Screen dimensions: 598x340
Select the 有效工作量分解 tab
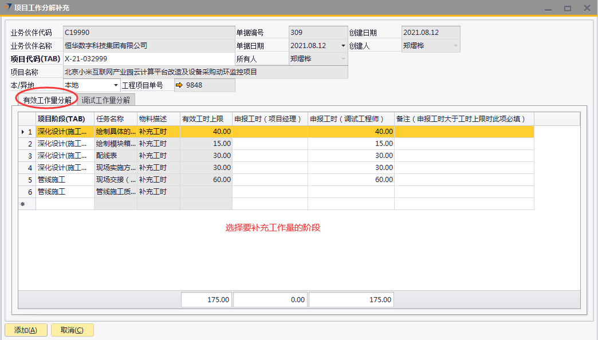48,100
